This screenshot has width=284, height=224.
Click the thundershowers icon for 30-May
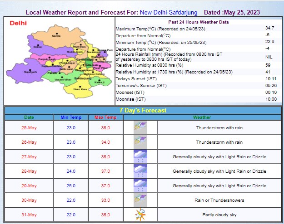pos(140,200)
